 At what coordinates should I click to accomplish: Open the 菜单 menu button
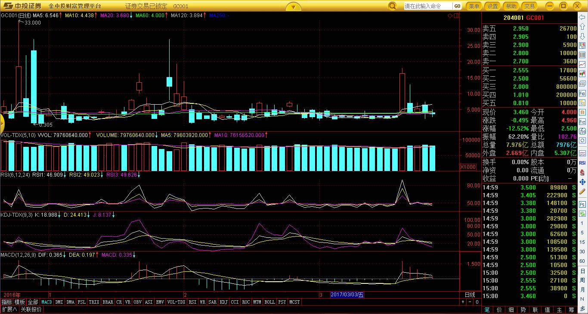point(474,6)
